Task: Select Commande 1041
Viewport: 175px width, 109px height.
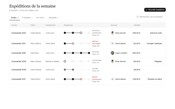Action: [19, 44]
